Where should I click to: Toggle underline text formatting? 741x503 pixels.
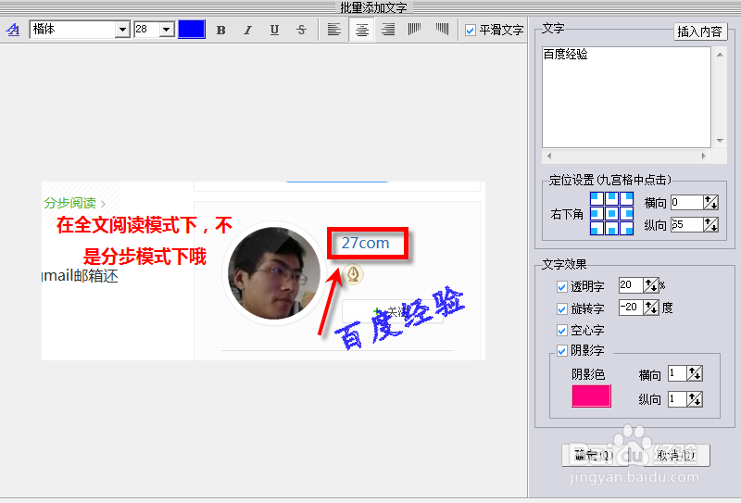point(274,31)
